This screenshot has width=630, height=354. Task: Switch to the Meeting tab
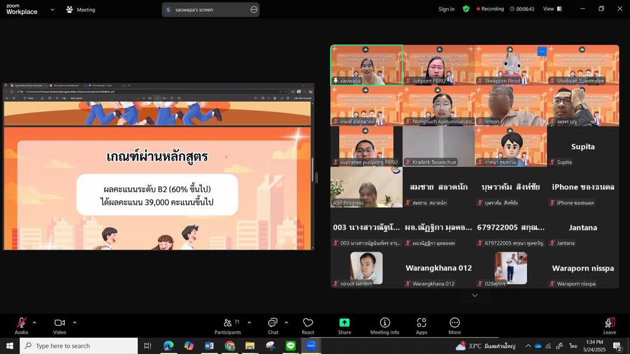point(80,9)
